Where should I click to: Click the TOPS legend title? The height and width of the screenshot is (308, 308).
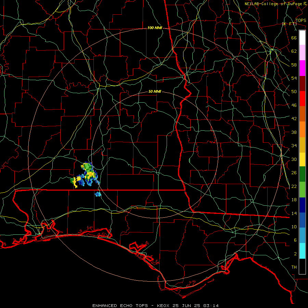[301, 21]
